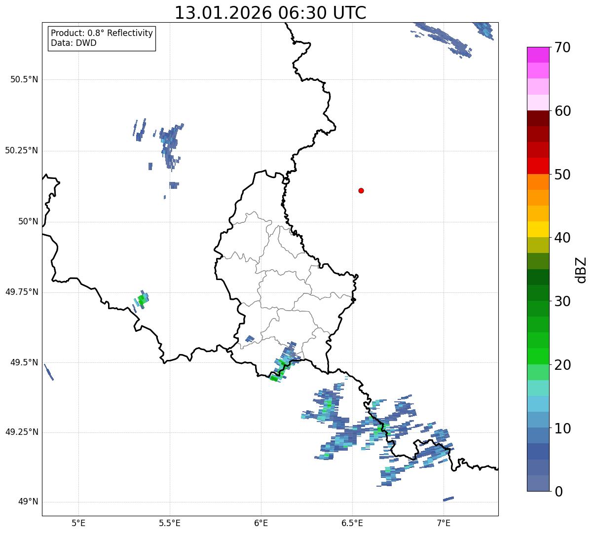Click the colorbar tick label 60

(x=562, y=111)
